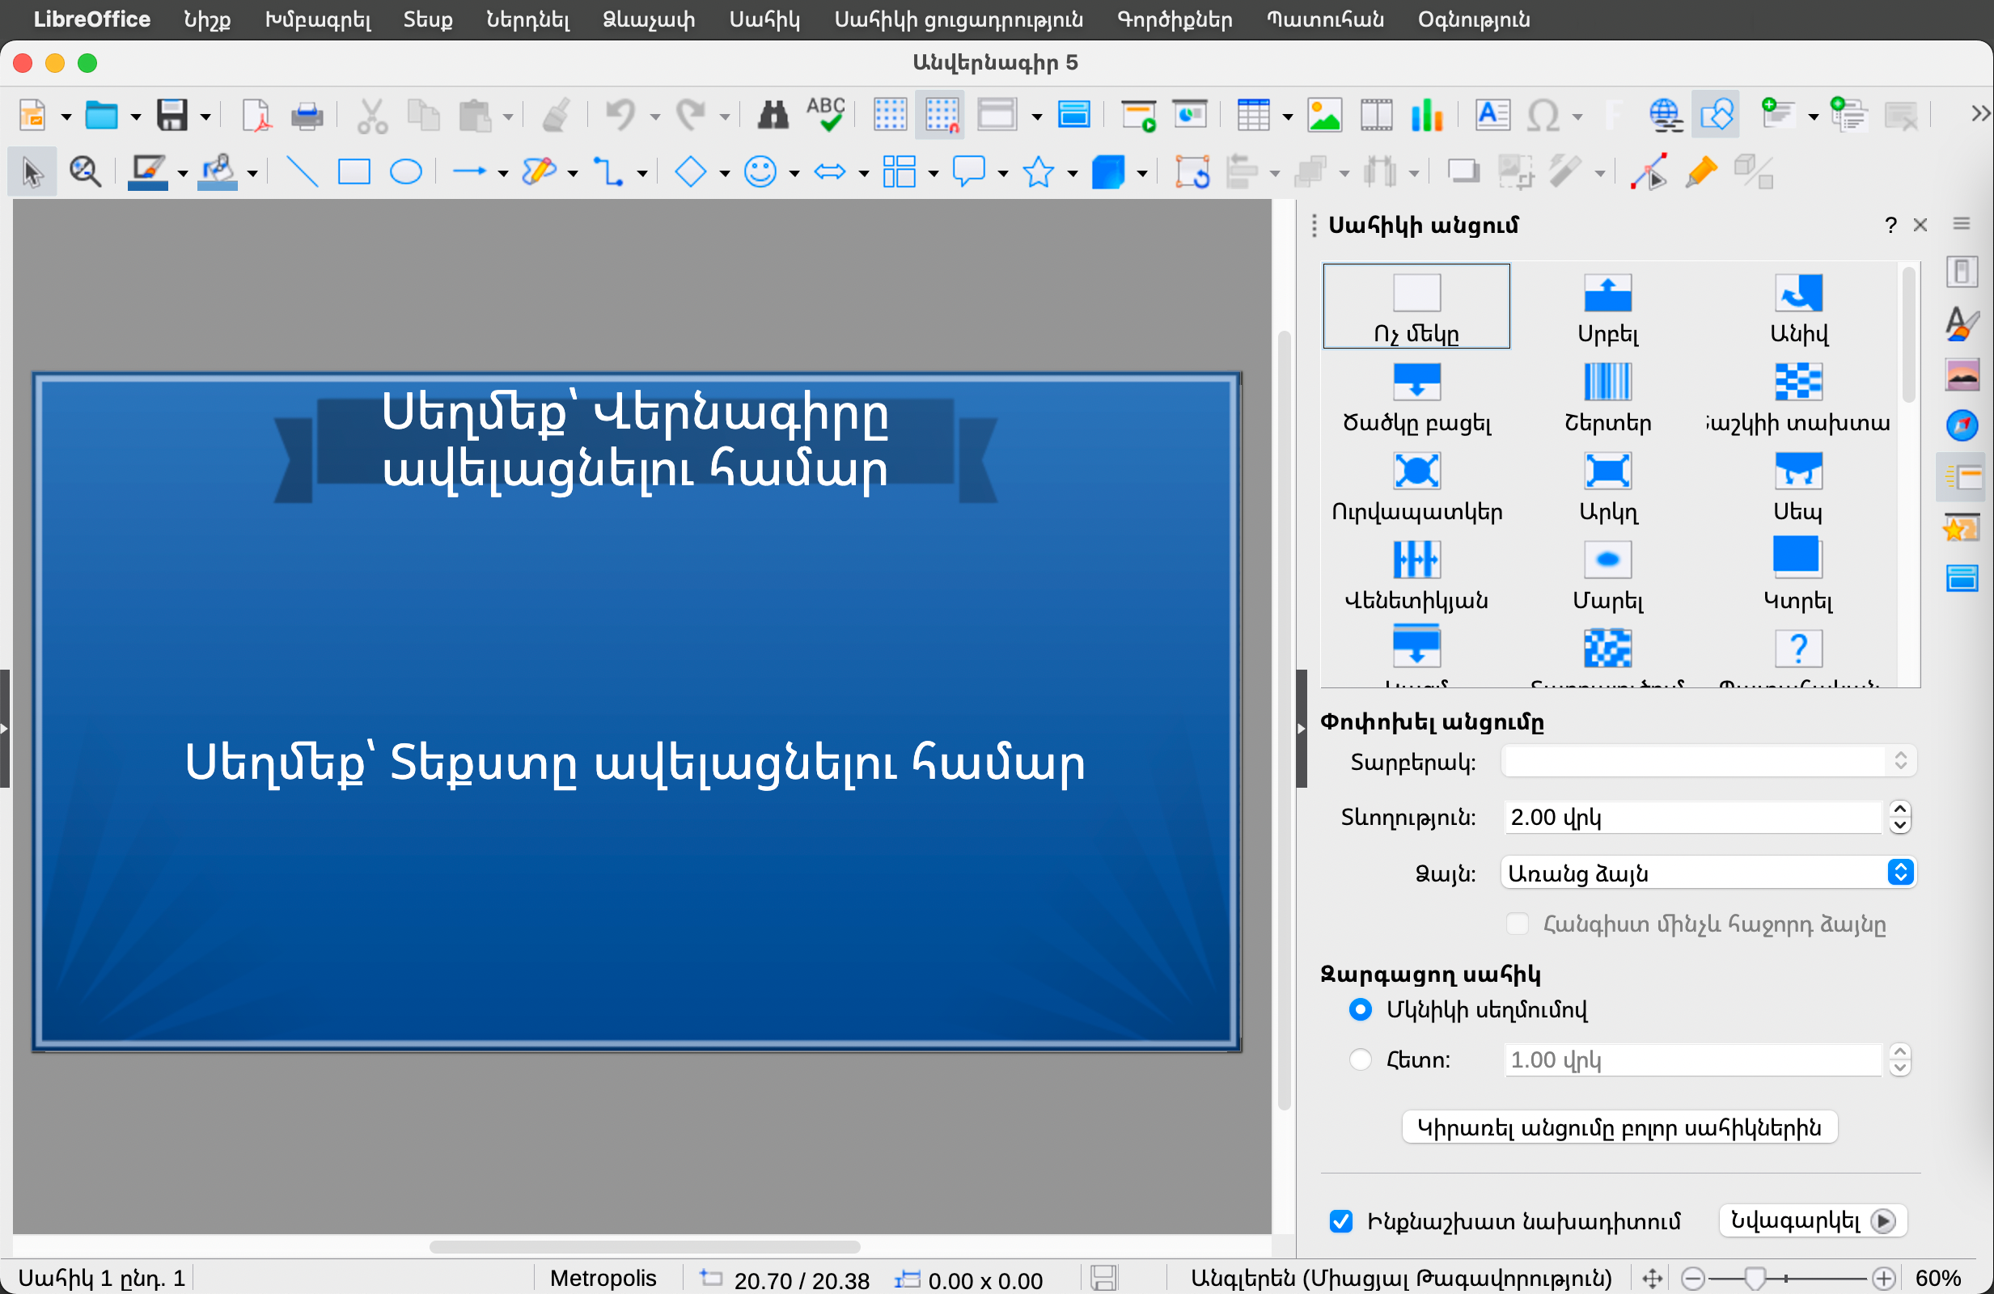Click the Spelling check ABC icon
This screenshot has height=1294, width=1994.
(825, 114)
